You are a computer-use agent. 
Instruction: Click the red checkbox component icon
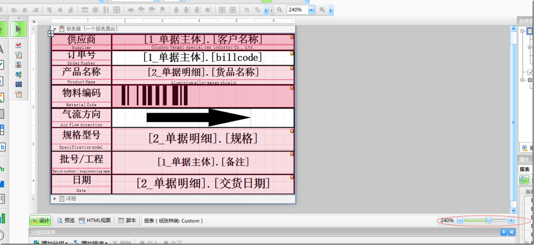(x=18, y=45)
